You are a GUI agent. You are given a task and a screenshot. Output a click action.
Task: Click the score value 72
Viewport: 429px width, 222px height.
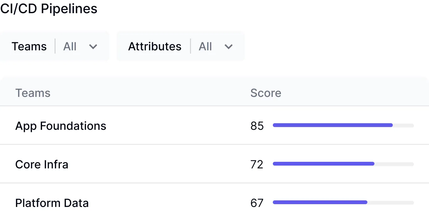pos(257,164)
